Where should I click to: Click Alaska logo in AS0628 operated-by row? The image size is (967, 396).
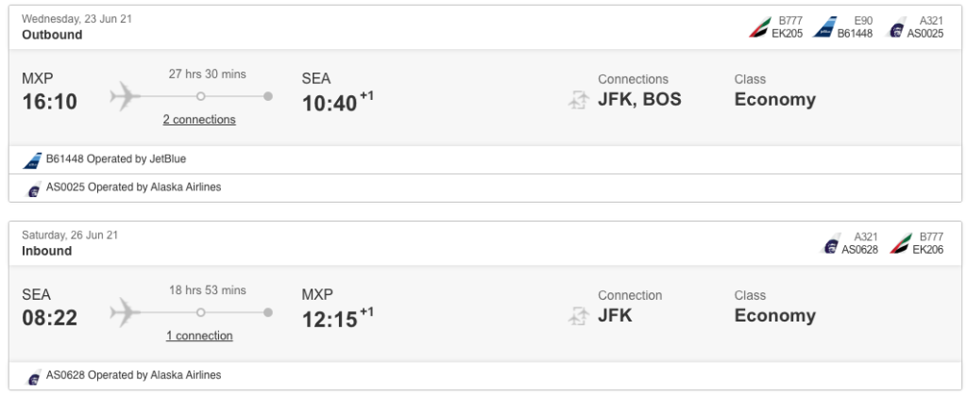pyautogui.click(x=33, y=376)
